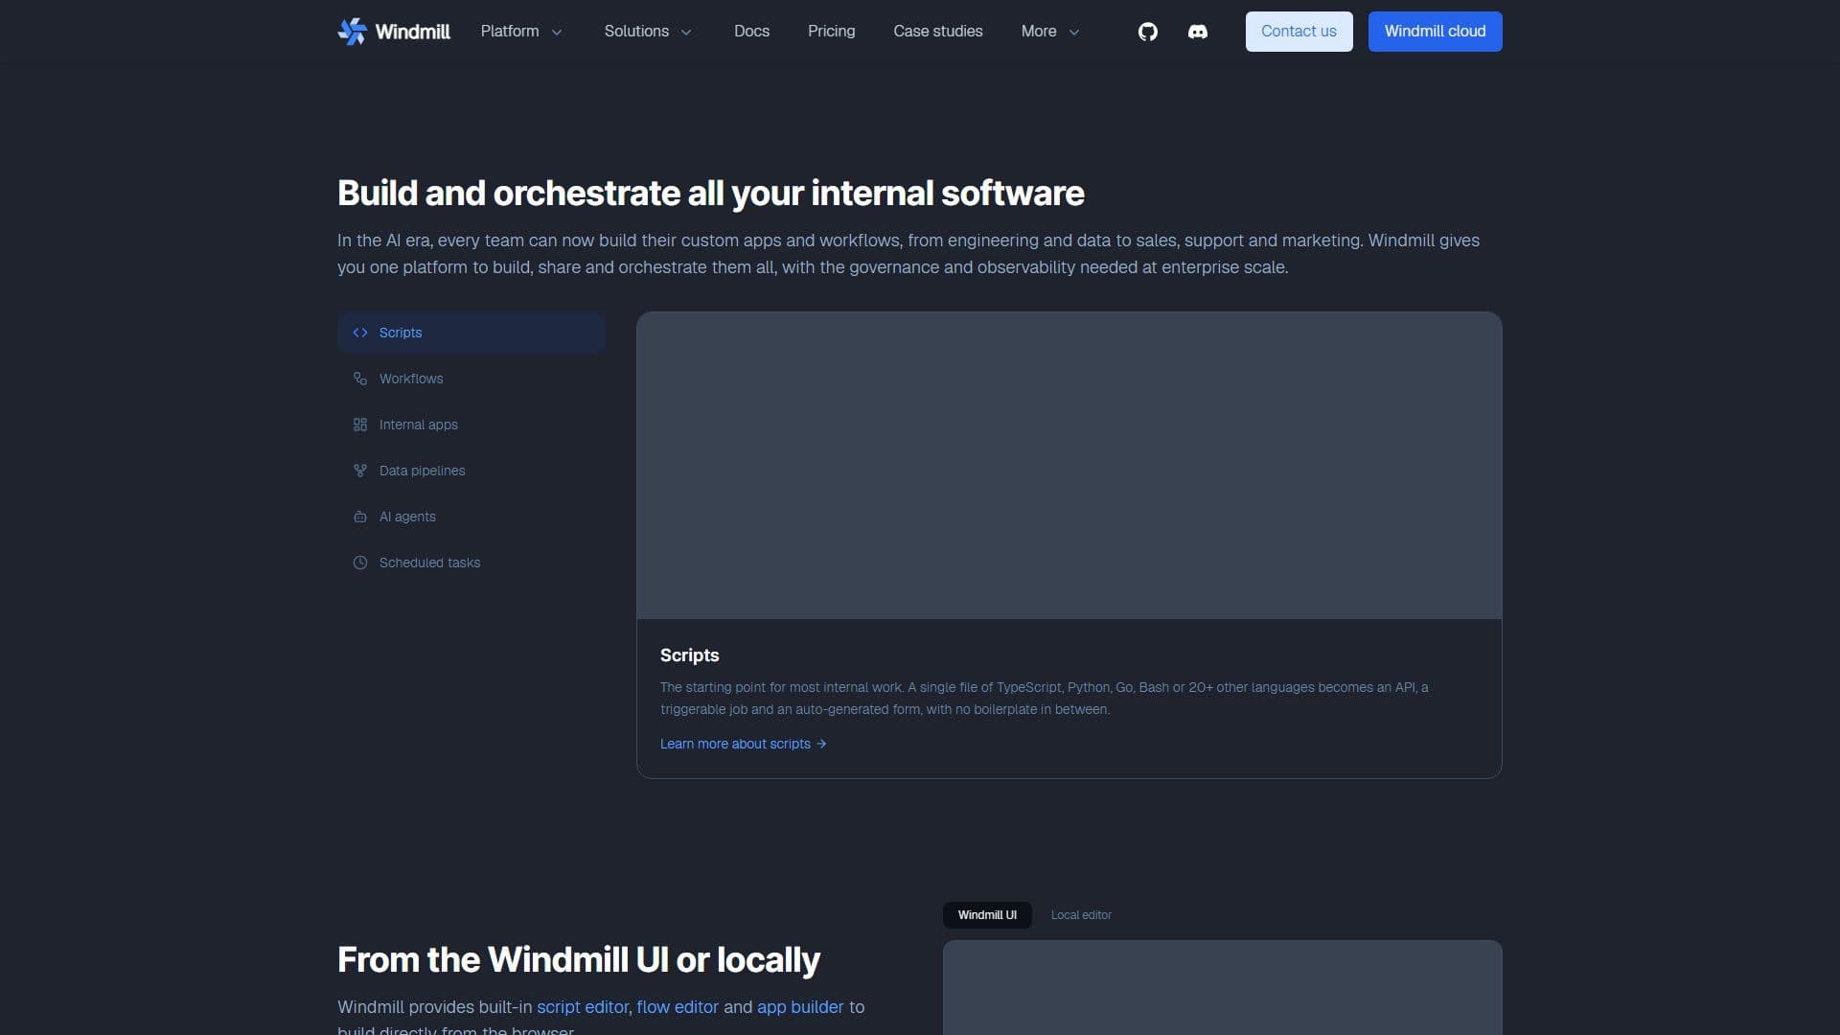Switch to the Windmill UI tab
This screenshot has height=1035, width=1840.
987,915
